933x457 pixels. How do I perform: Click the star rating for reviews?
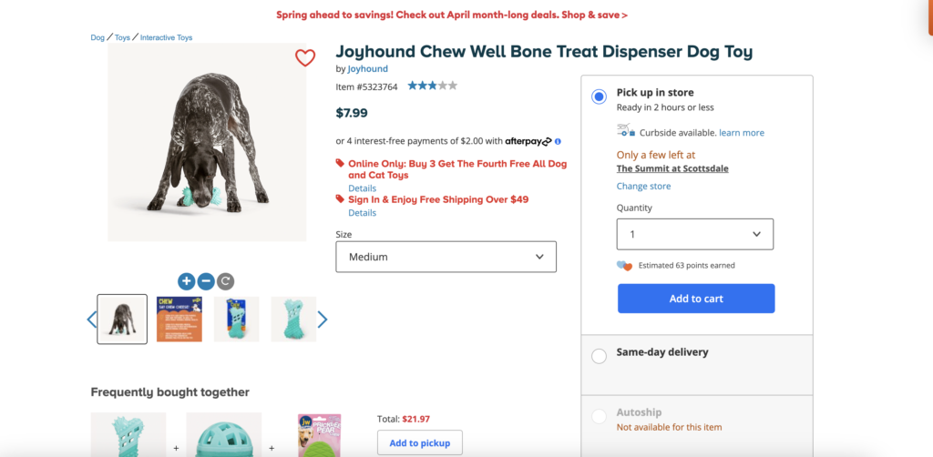pos(432,86)
